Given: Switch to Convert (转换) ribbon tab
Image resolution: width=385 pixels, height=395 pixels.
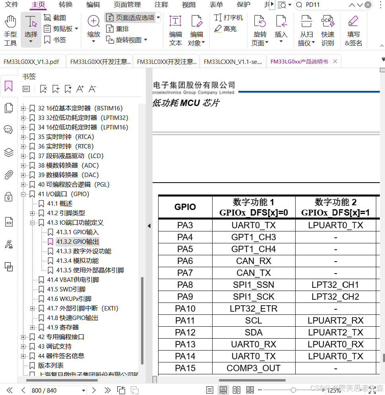Looking at the screenshot, I should coord(66,4).
